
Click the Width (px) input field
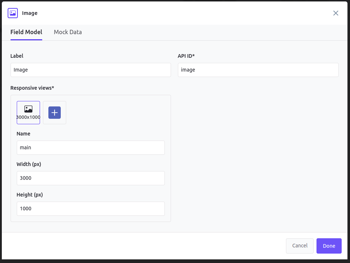(91, 178)
